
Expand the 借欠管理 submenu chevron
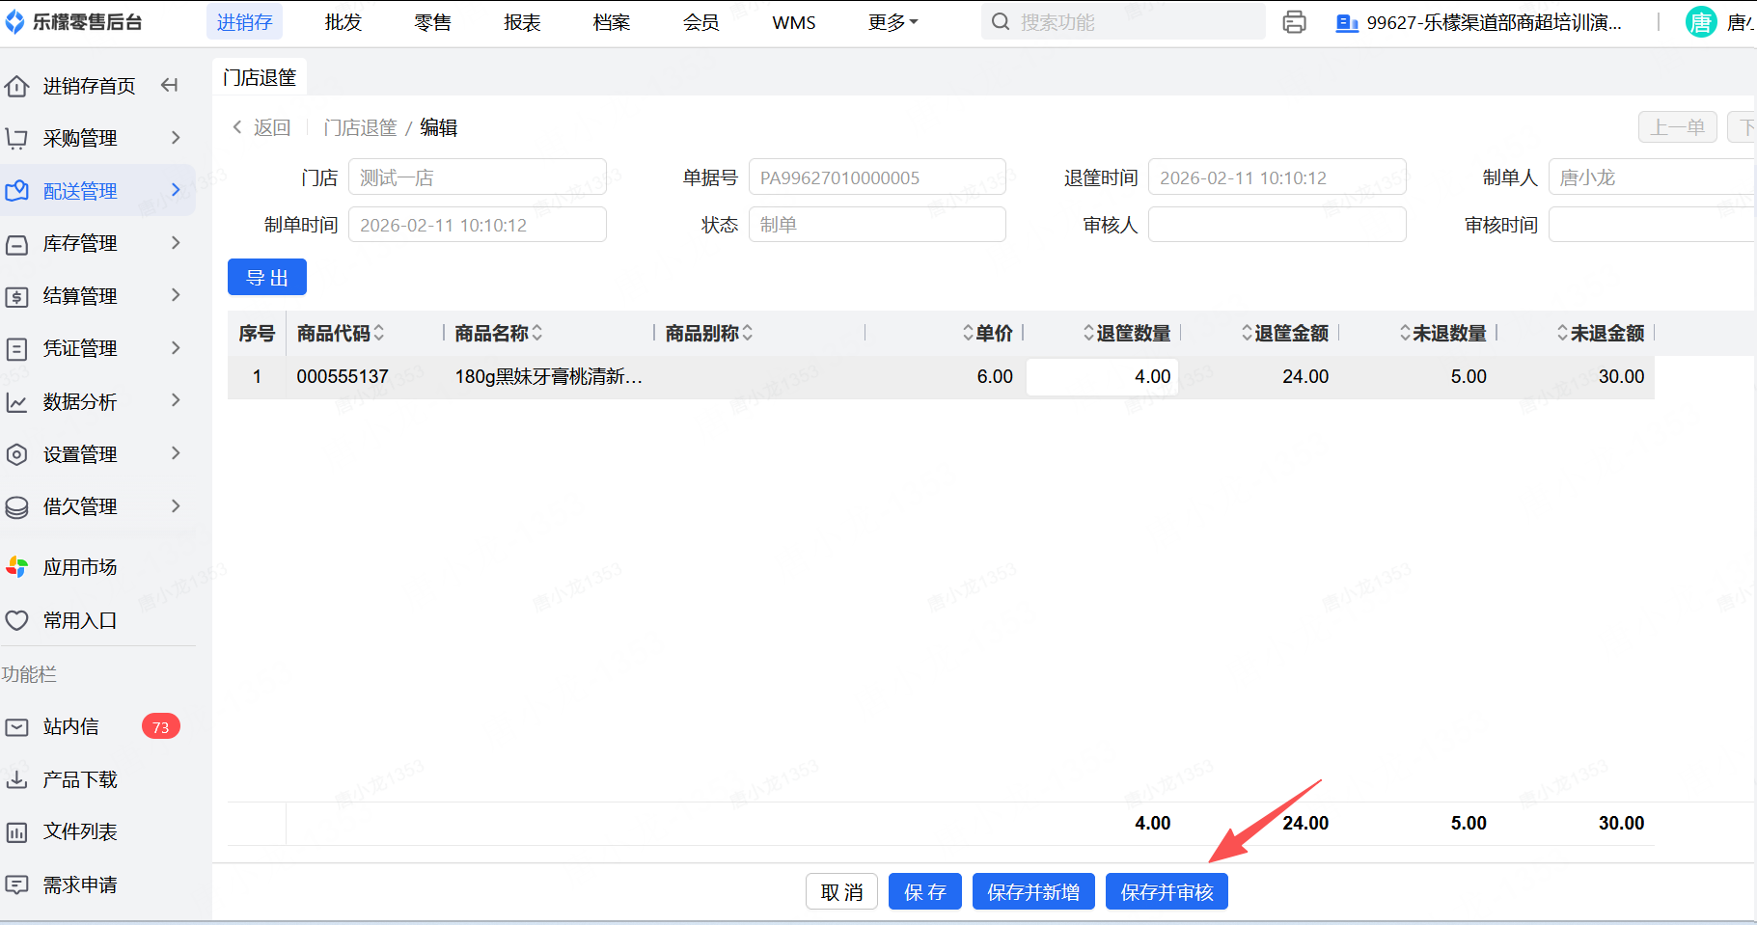point(176,505)
